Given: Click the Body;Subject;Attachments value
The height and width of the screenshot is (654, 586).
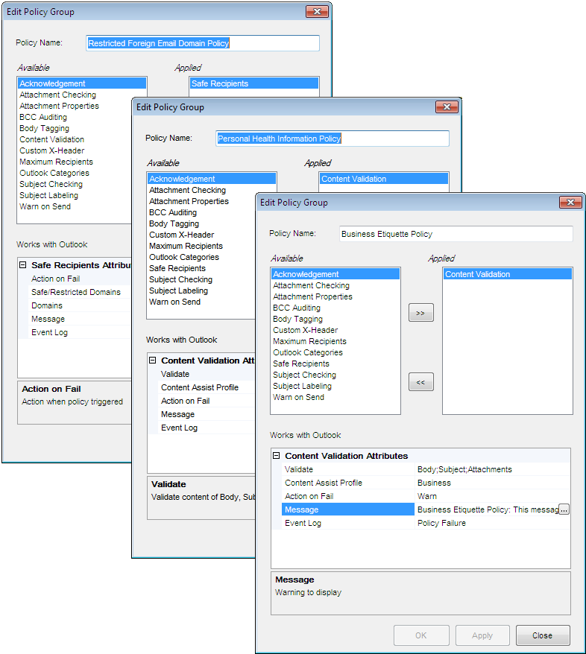Looking at the screenshot, I should [x=464, y=469].
